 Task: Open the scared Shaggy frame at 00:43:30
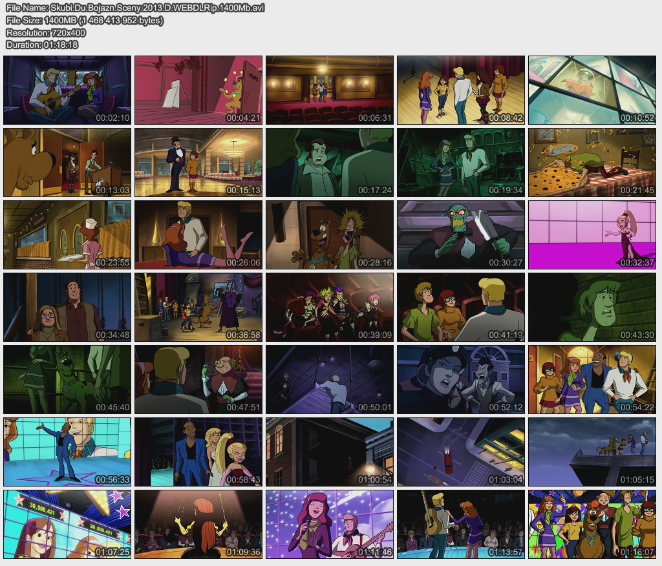point(592,307)
